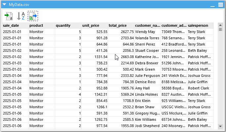Select the Jodi Shepherd customer cell
The height and width of the screenshot is (132, 226).
point(147,126)
